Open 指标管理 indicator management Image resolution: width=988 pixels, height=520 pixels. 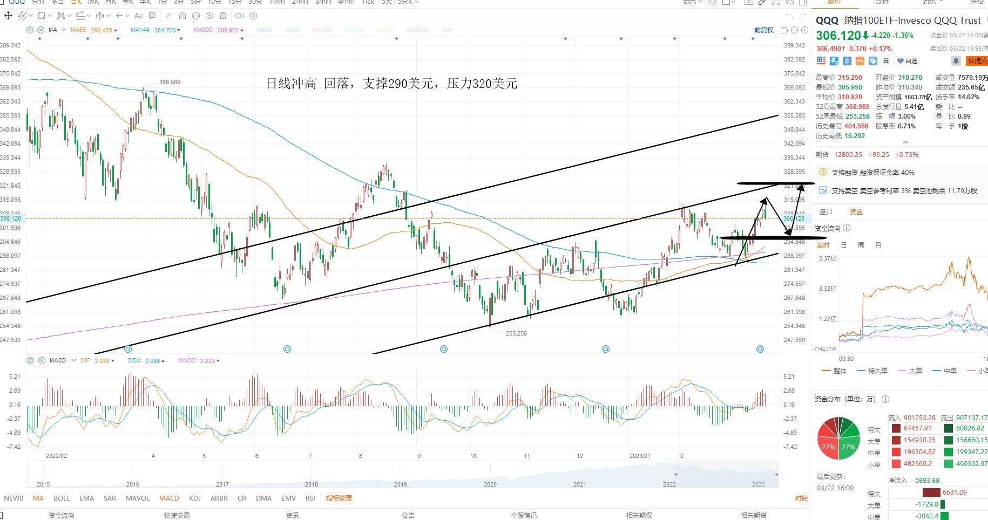pyautogui.click(x=339, y=498)
